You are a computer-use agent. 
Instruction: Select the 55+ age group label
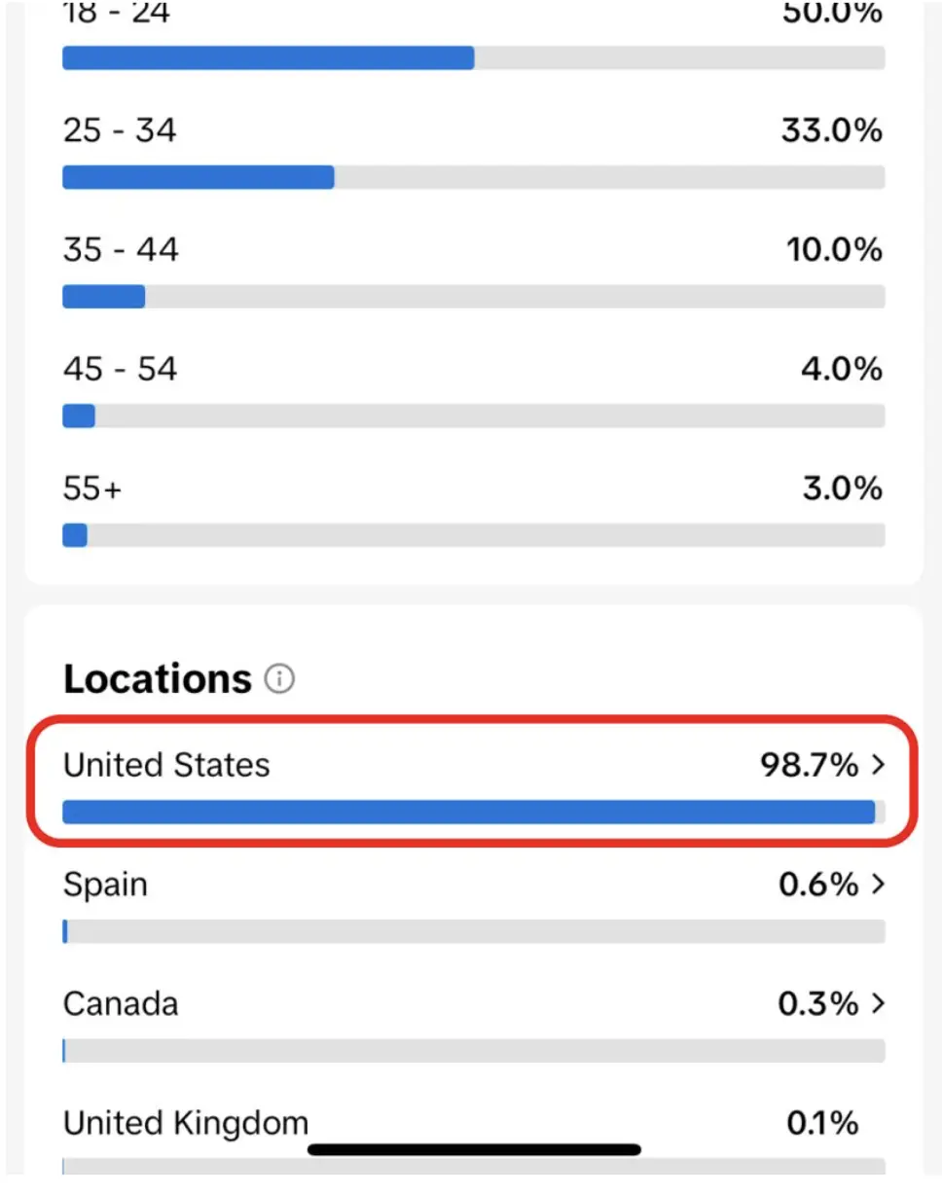click(x=91, y=488)
